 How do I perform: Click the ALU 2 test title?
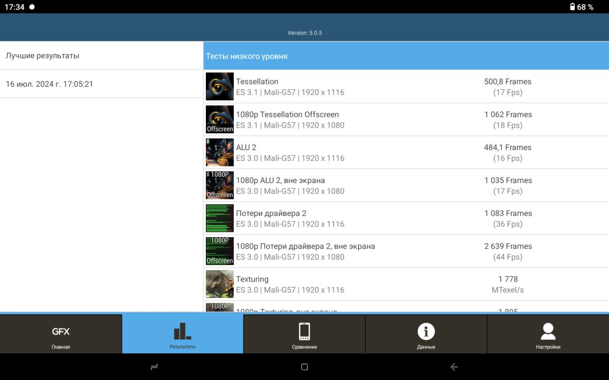point(246,147)
